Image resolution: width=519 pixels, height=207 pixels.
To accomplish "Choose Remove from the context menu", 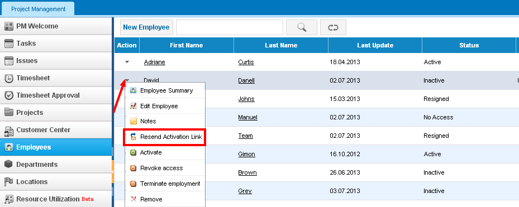I will (165, 199).
